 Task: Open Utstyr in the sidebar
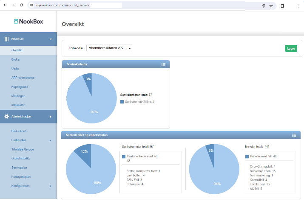[15, 68]
